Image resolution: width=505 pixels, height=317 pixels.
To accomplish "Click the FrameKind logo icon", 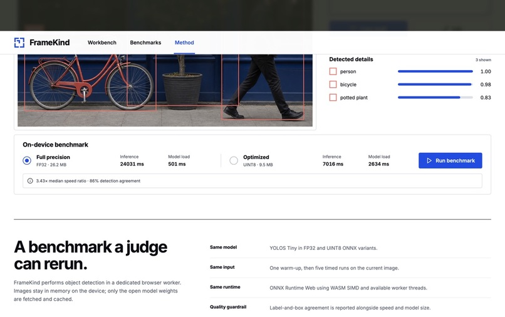I will coord(19,43).
